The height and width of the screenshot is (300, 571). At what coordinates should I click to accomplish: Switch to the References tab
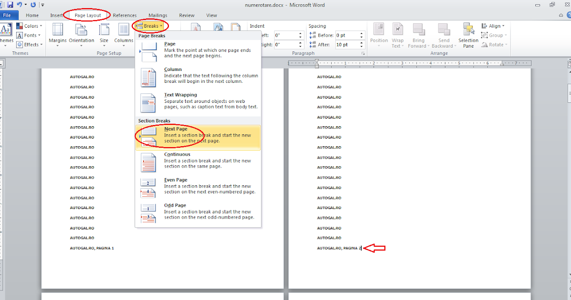(x=125, y=15)
